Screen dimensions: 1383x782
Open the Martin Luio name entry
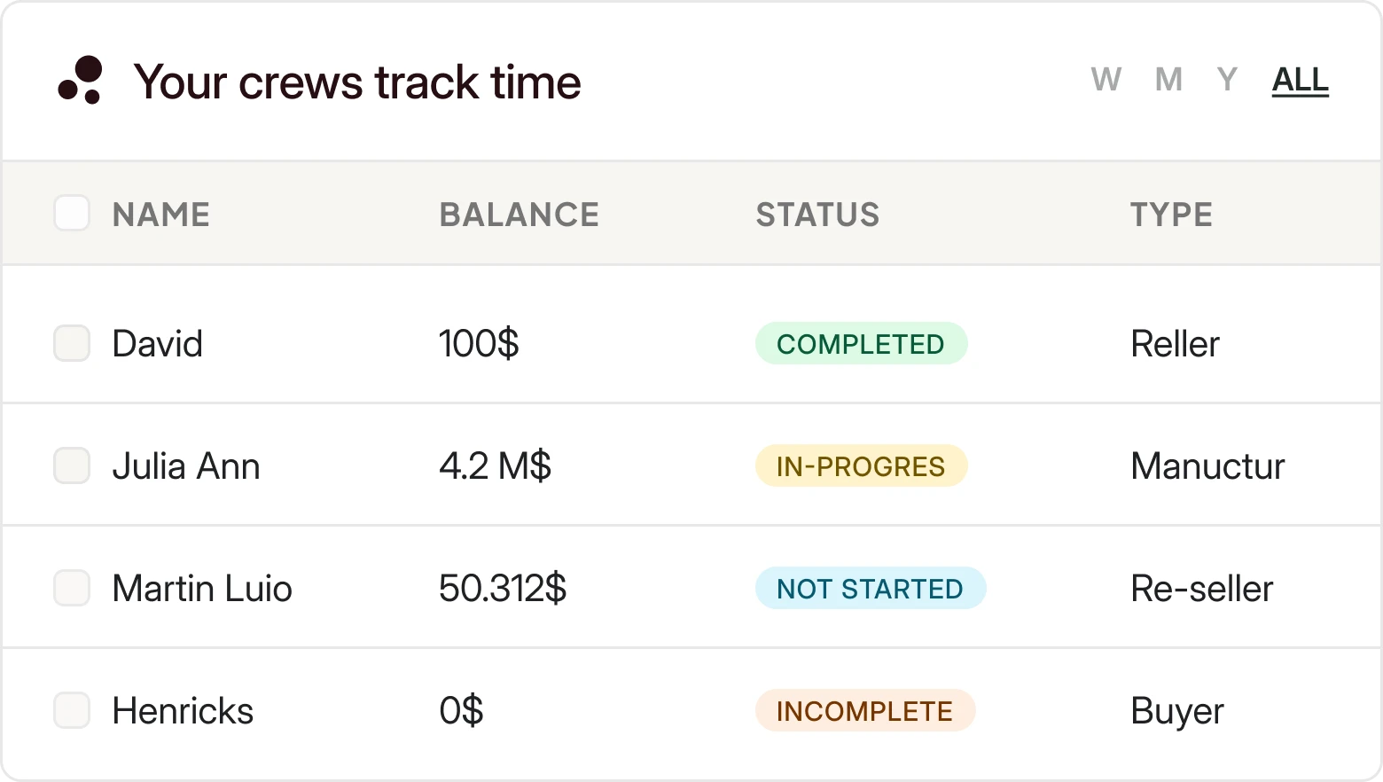pyautogui.click(x=202, y=589)
